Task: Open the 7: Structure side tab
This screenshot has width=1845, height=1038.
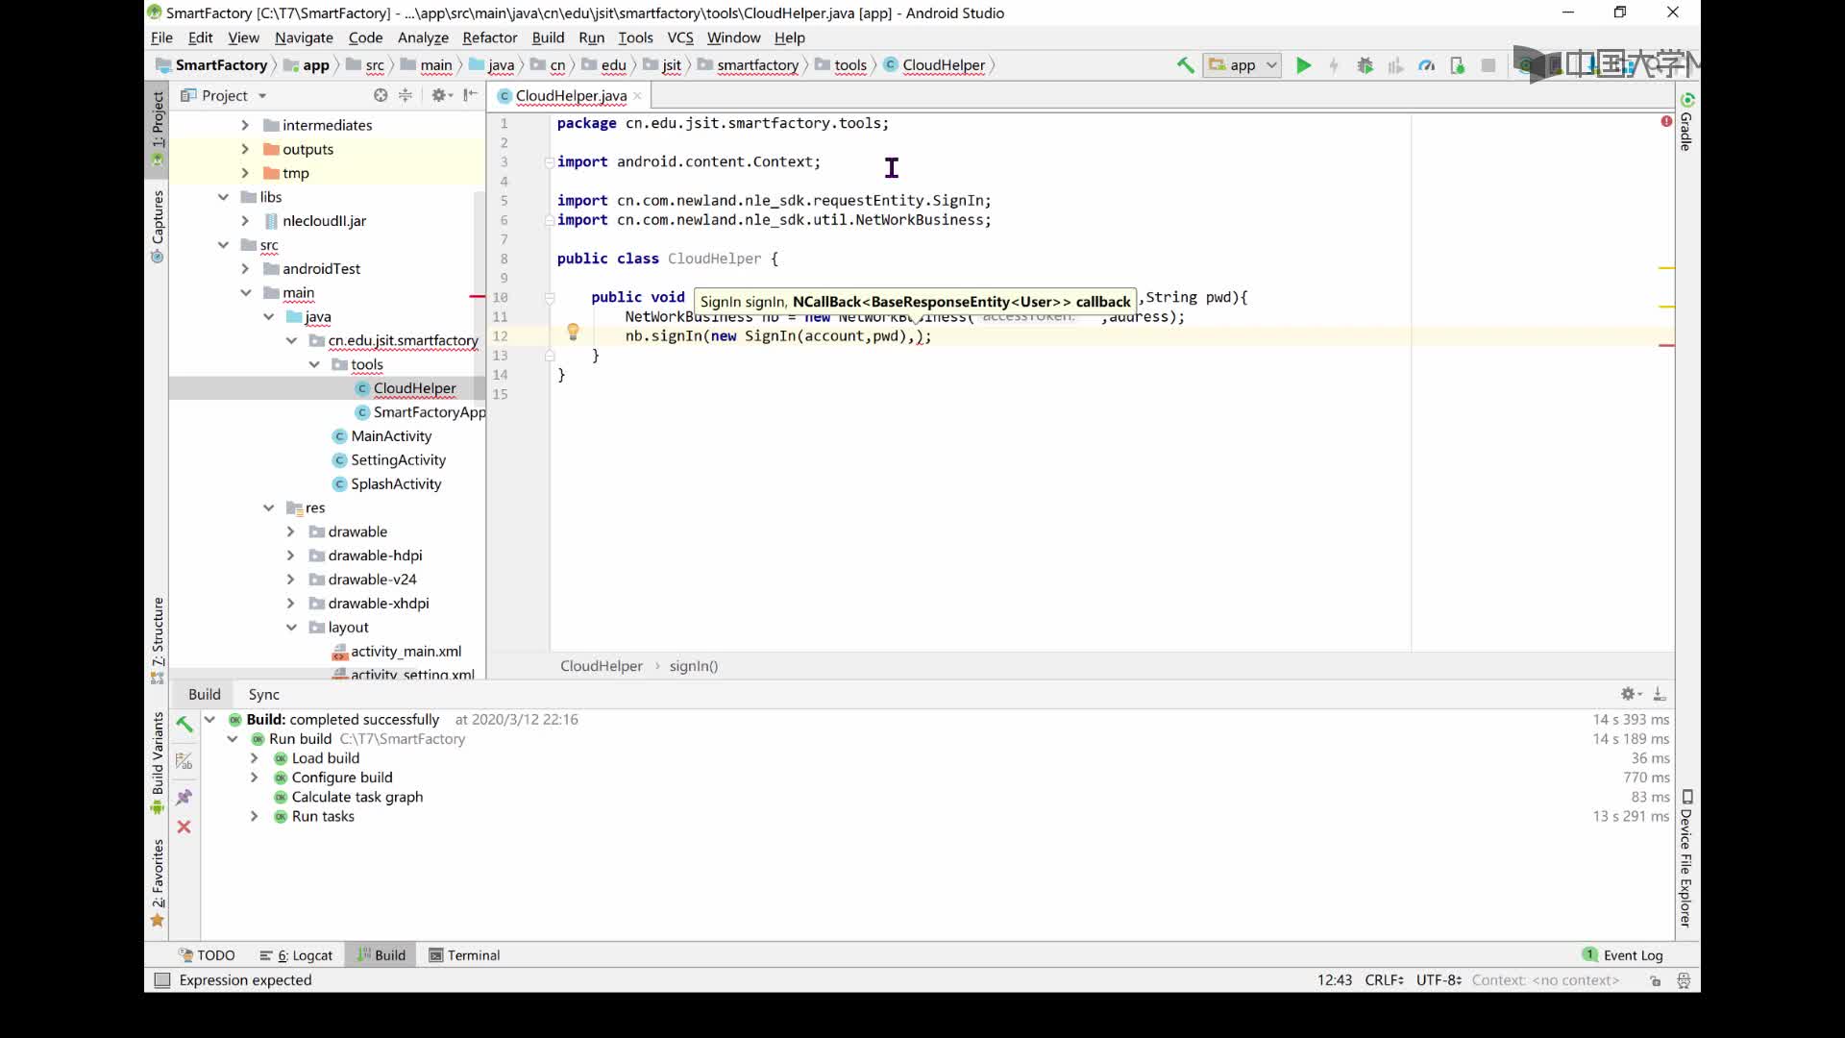Action: coord(158,639)
